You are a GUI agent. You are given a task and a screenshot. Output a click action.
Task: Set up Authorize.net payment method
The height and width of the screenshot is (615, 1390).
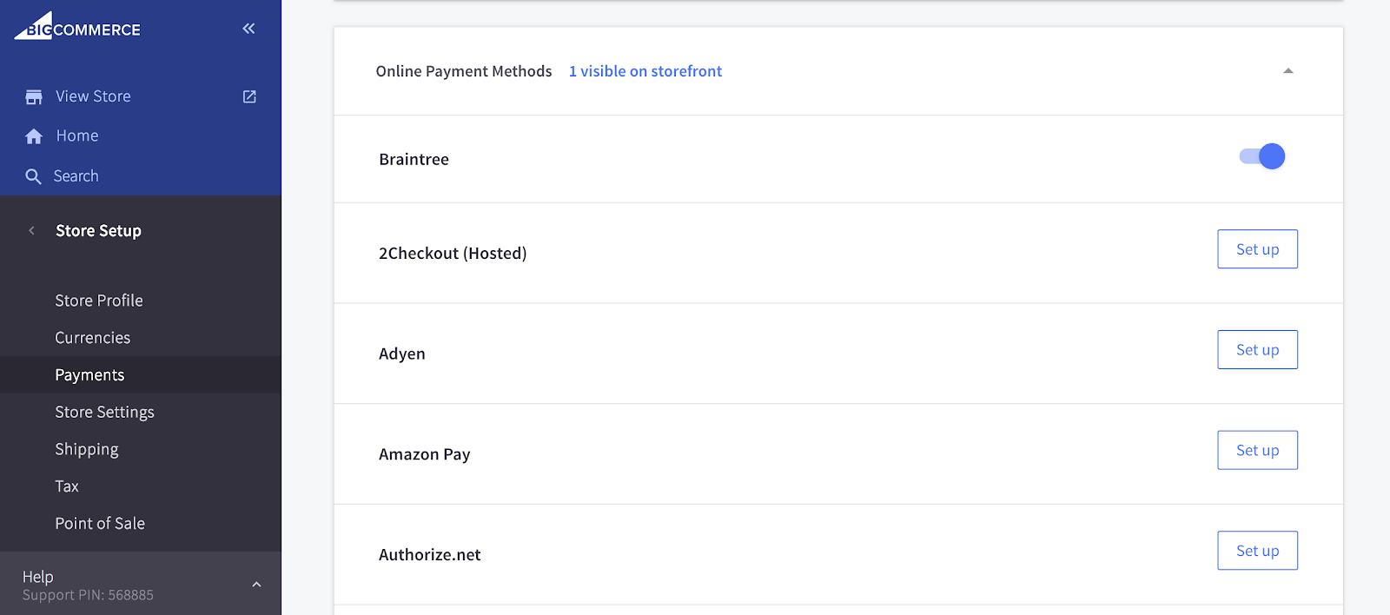coord(1257,551)
